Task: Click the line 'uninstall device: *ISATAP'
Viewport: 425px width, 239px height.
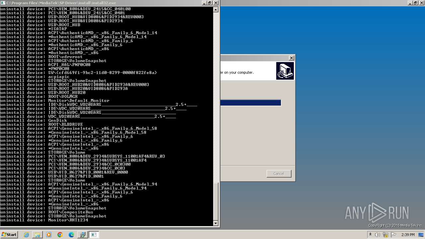Action: point(34,29)
